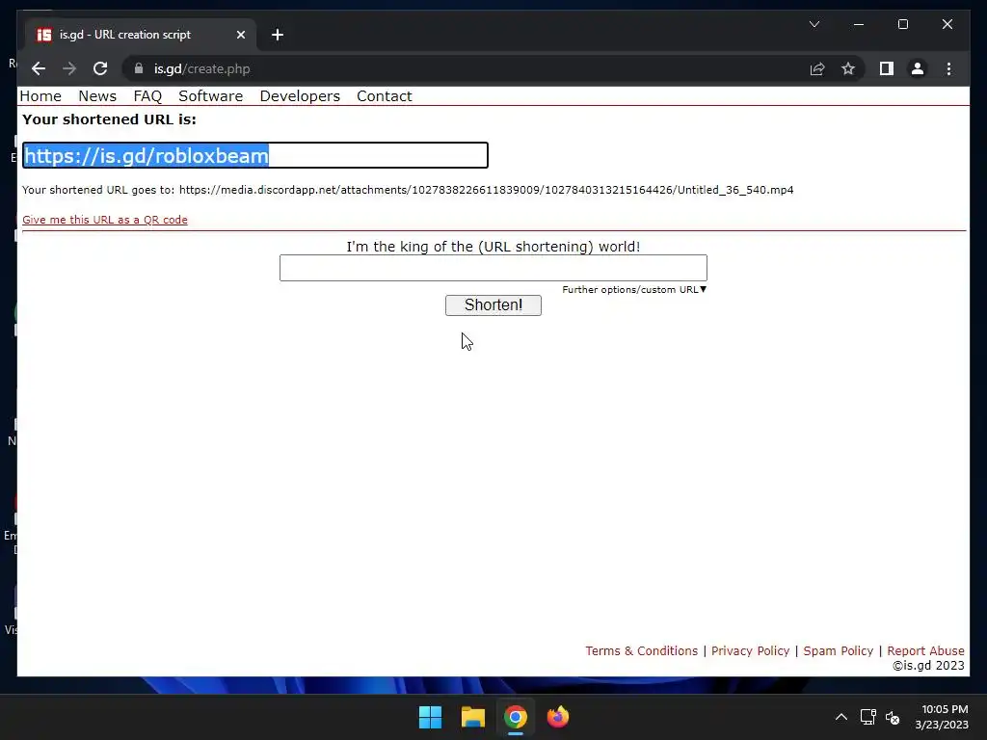Open File Explorer from the taskbar

pyautogui.click(x=472, y=717)
